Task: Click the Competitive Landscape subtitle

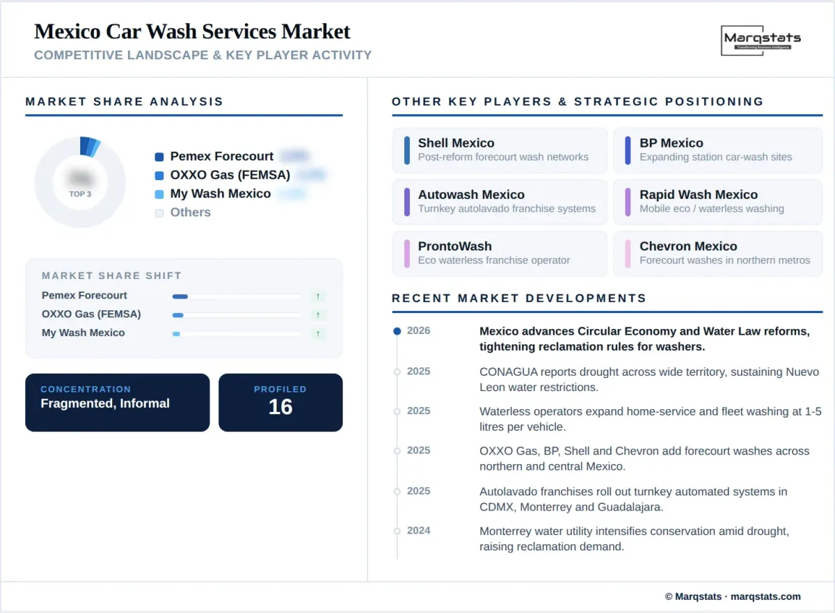Action: (x=203, y=55)
